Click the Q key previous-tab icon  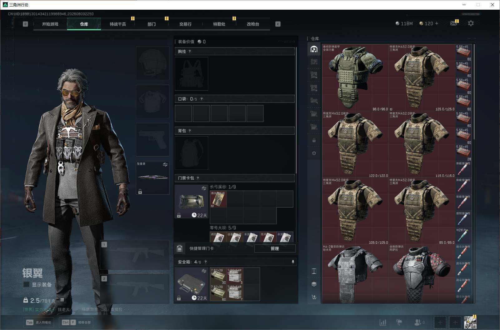click(26, 24)
